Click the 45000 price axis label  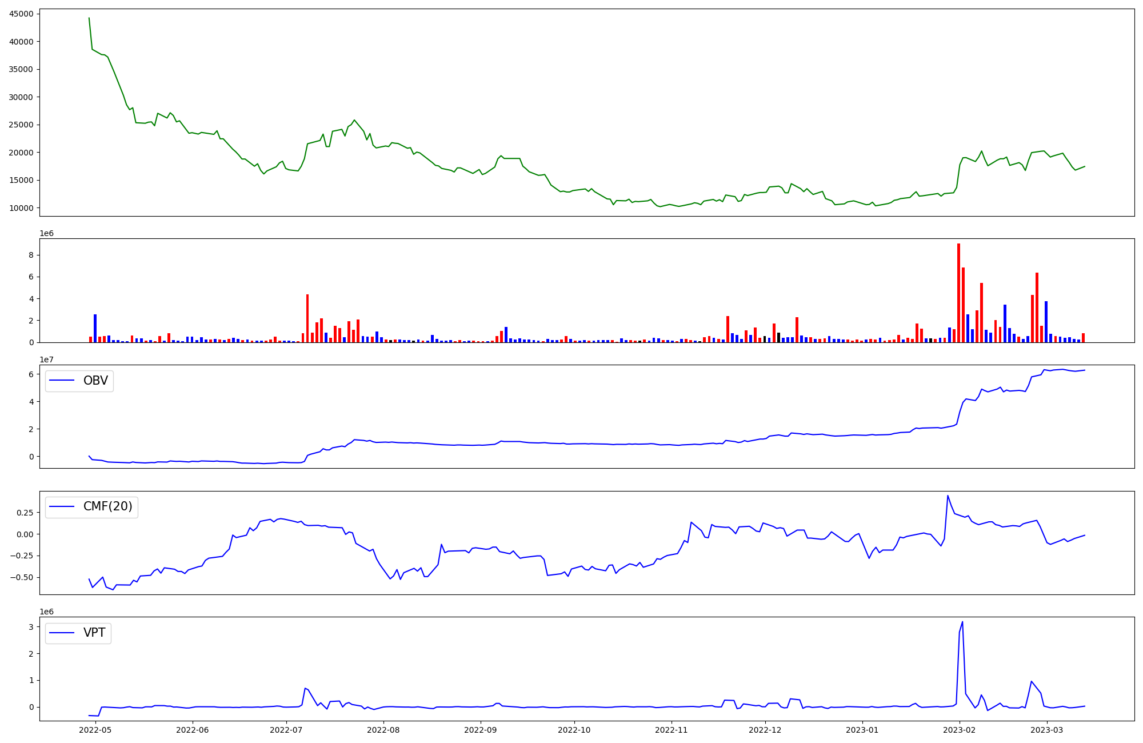tap(21, 14)
